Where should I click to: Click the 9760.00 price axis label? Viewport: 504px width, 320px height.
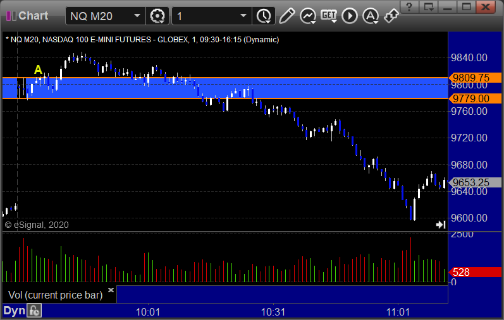(x=469, y=111)
